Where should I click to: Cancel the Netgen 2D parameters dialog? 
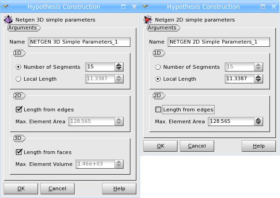197,146
